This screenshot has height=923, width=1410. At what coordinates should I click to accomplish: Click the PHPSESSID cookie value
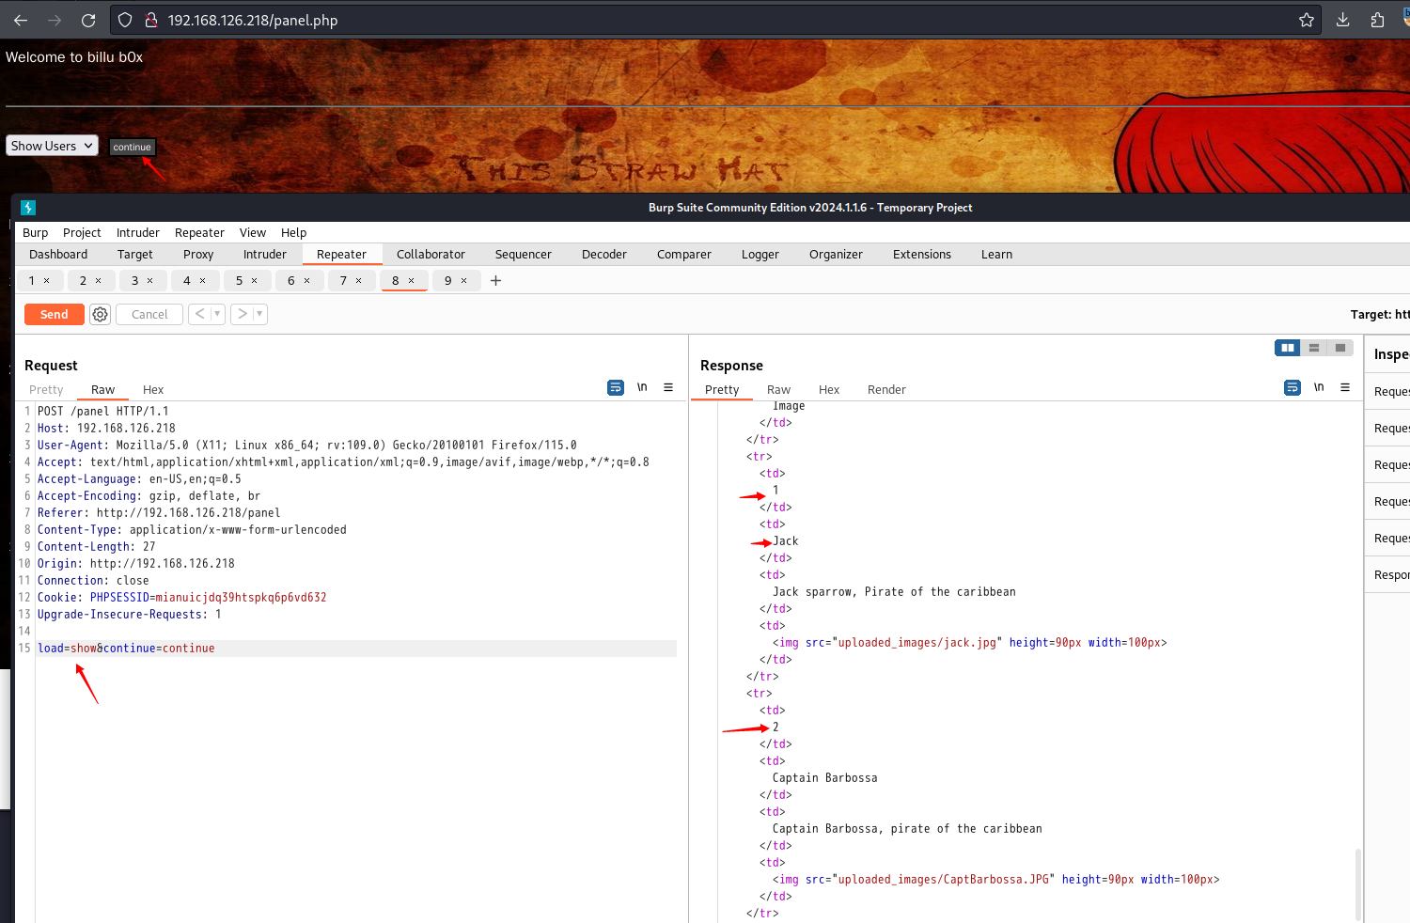(x=241, y=598)
